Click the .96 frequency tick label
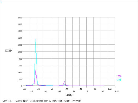Image resolution: width=138 pixels, height=103 pixels. 102,91
